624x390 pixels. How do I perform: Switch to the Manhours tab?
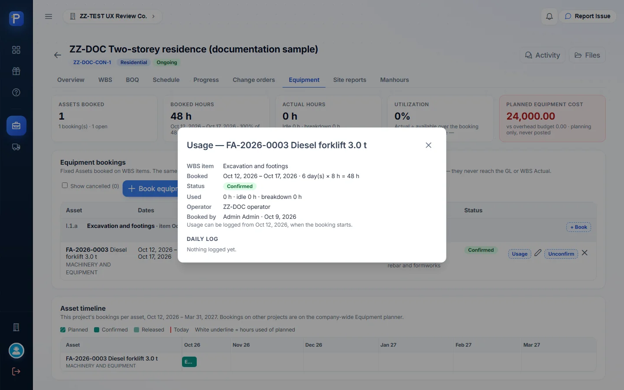(x=394, y=80)
